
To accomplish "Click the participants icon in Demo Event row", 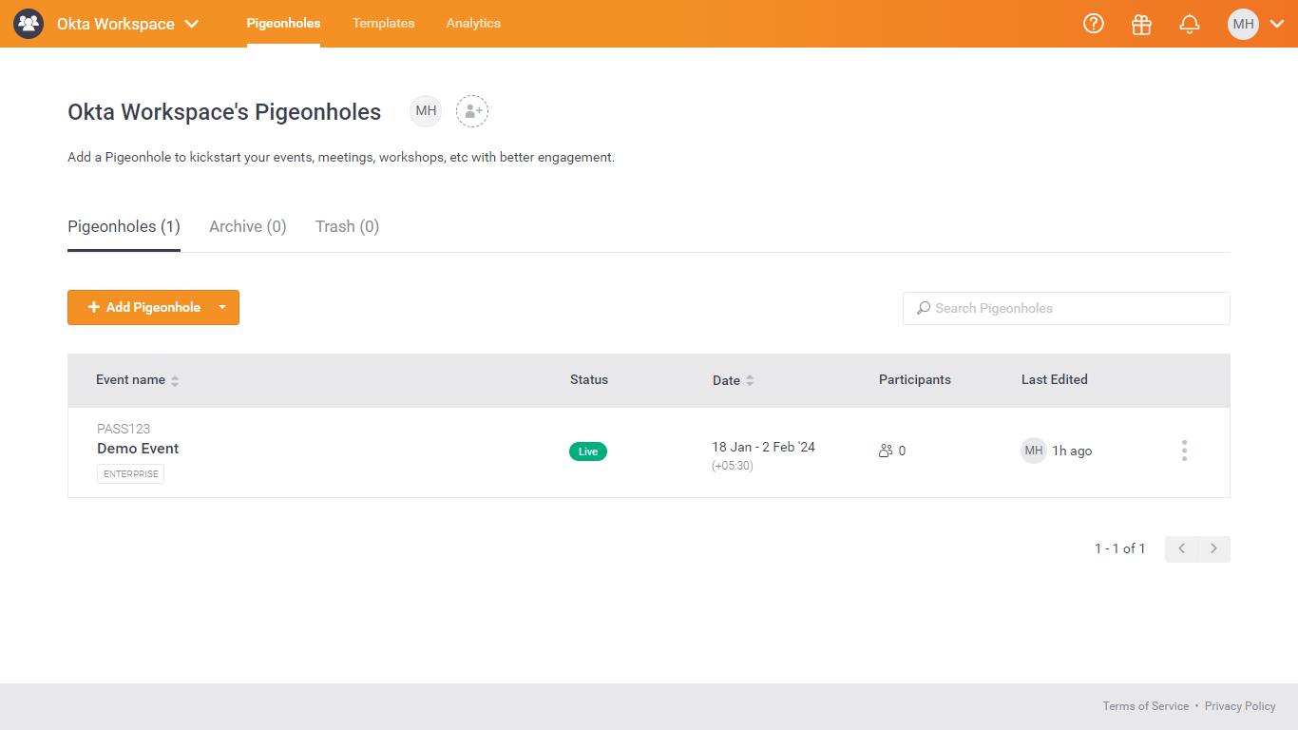I will point(886,451).
